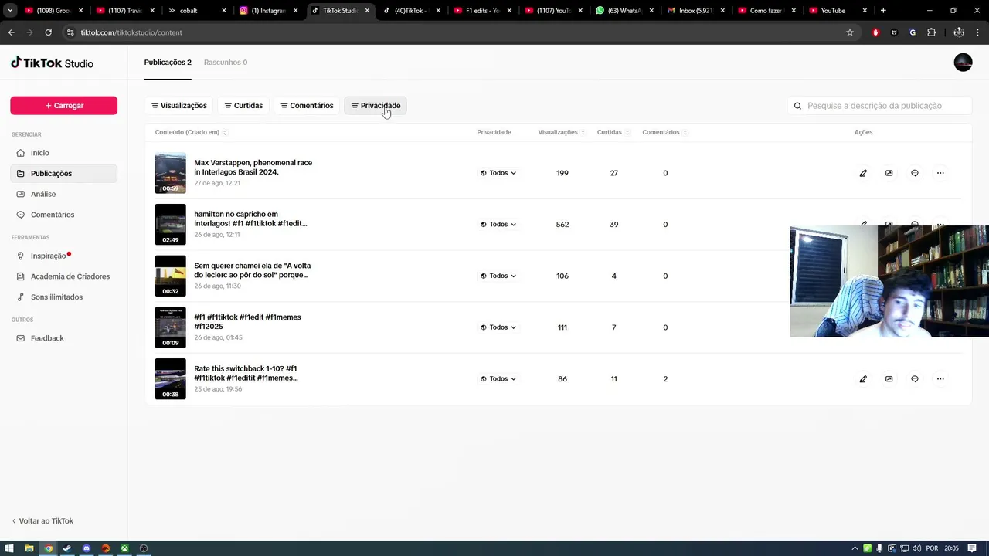Image resolution: width=989 pixels, height=556 pixels.
Task: Open Max Verstappen video thumbnail
Action: 171,173
